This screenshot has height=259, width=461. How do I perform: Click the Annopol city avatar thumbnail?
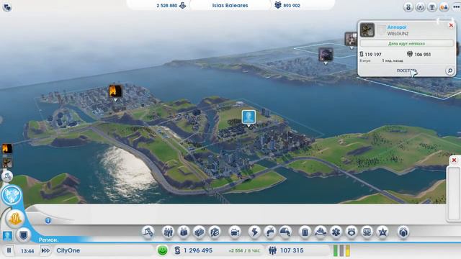click(367, 30)
